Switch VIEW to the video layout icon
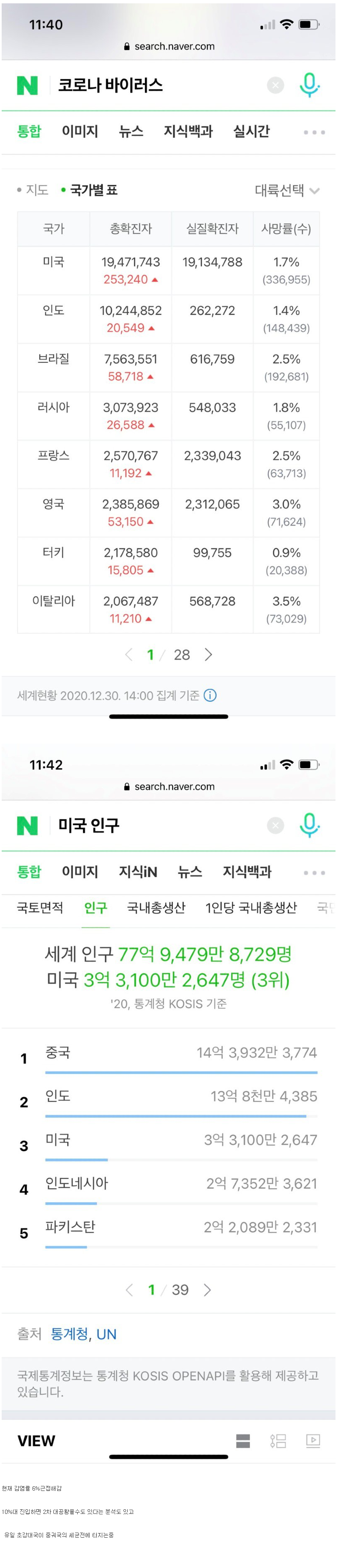 pyautogui.click(x=313, y=1441)
